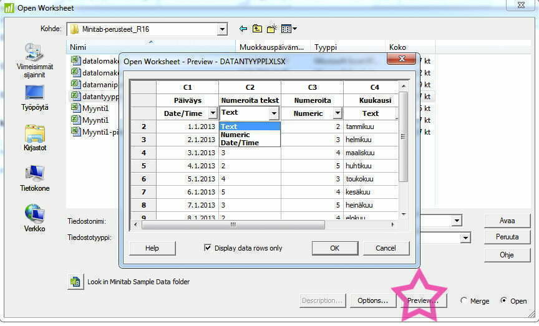
Task: Select the Open radio button
Action: click(503, 300)
